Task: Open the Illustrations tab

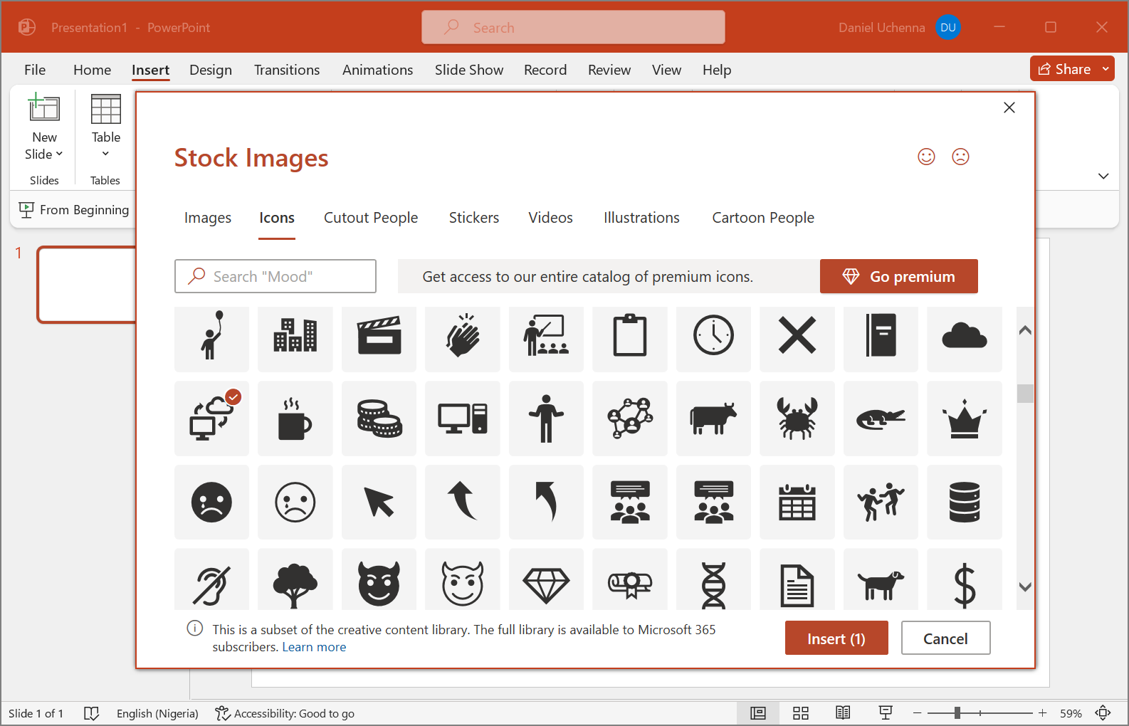Action: tap(641, 218)
